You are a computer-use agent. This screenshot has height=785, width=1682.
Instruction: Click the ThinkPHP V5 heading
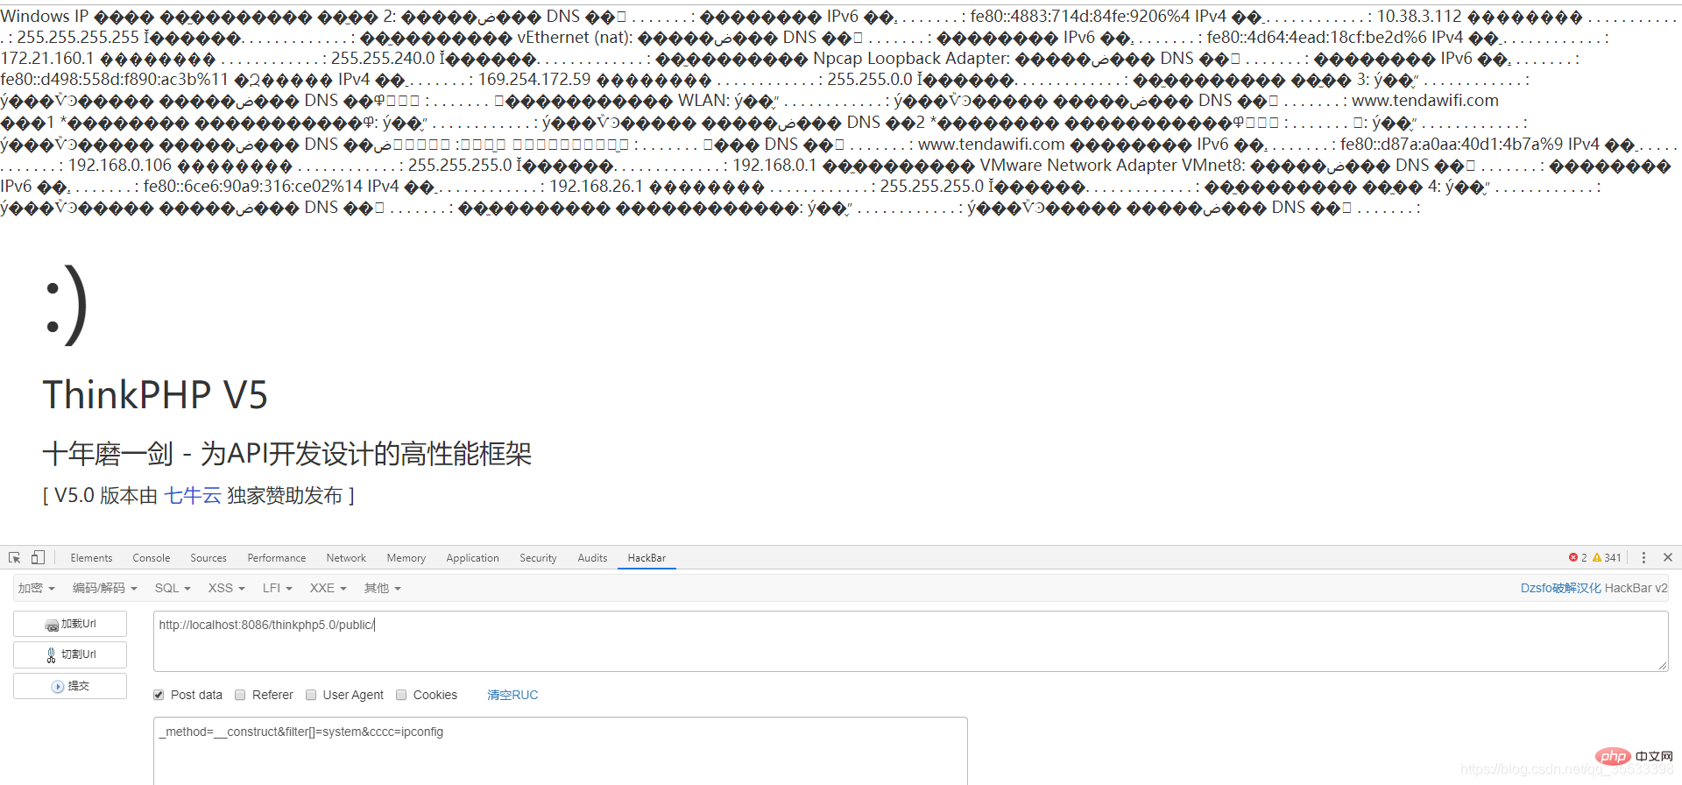(155, 395)
